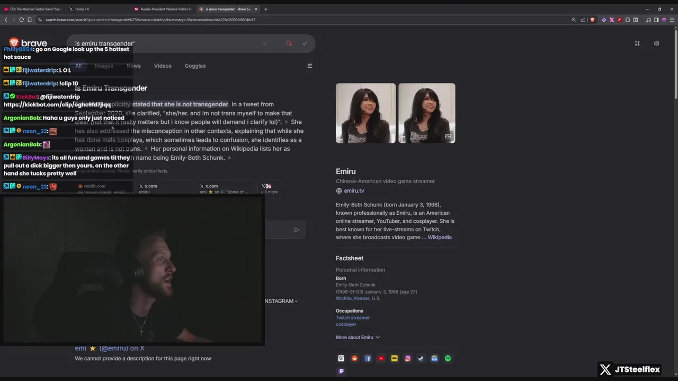678x381 pixels.
Task: Open Emiru's Spotify profile icon
Action: pyautogui.click(x=448, y=358)
